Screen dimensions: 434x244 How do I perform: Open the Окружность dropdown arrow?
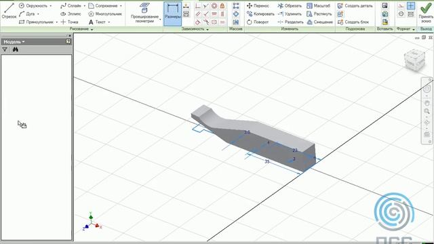(51, 6)
